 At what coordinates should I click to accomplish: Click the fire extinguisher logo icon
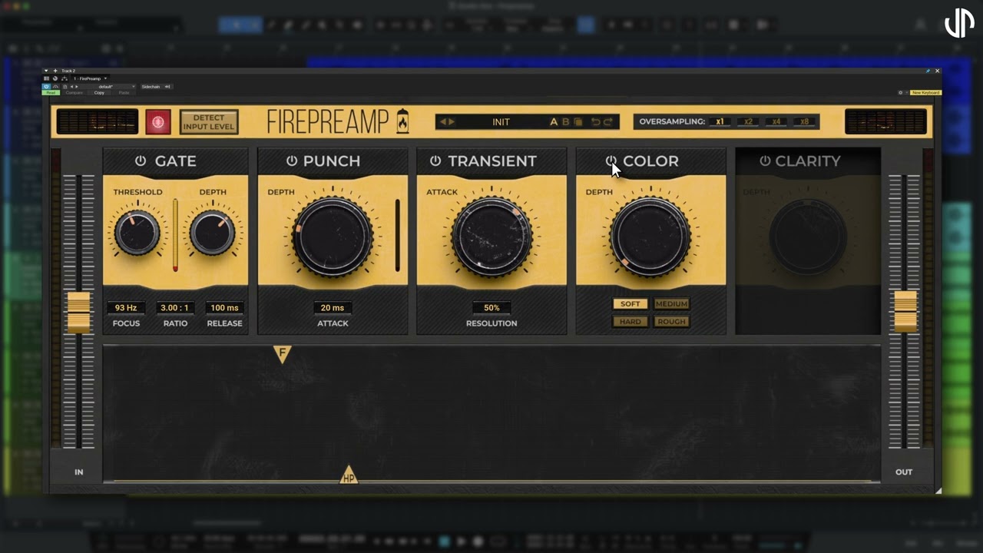[402, 122]
